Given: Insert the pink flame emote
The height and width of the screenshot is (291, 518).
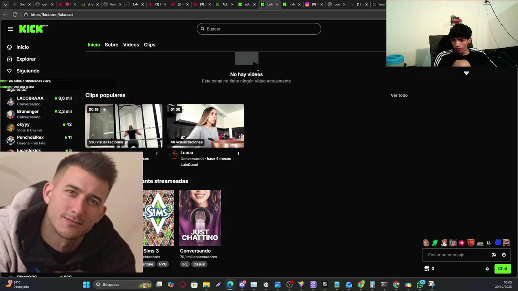Looking at the screenshot, I should [462, 243].
